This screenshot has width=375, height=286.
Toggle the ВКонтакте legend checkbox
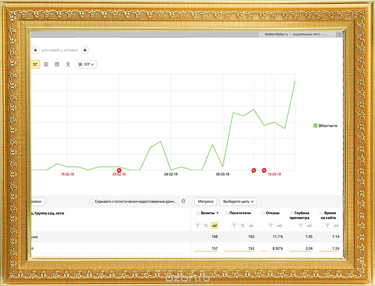pyautogui.click(x=315, y=125)
